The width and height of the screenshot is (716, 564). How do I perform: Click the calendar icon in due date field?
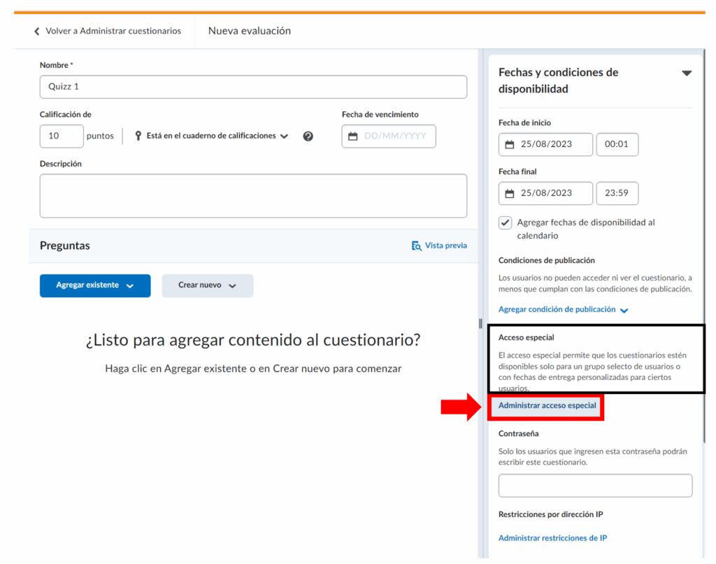click(x=353, y=136)
